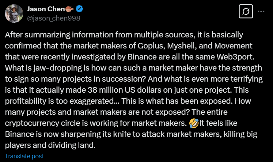Click the rolling-laughing emoji in the post
Viewport: 273px width, 162px height.
point(194,123)
